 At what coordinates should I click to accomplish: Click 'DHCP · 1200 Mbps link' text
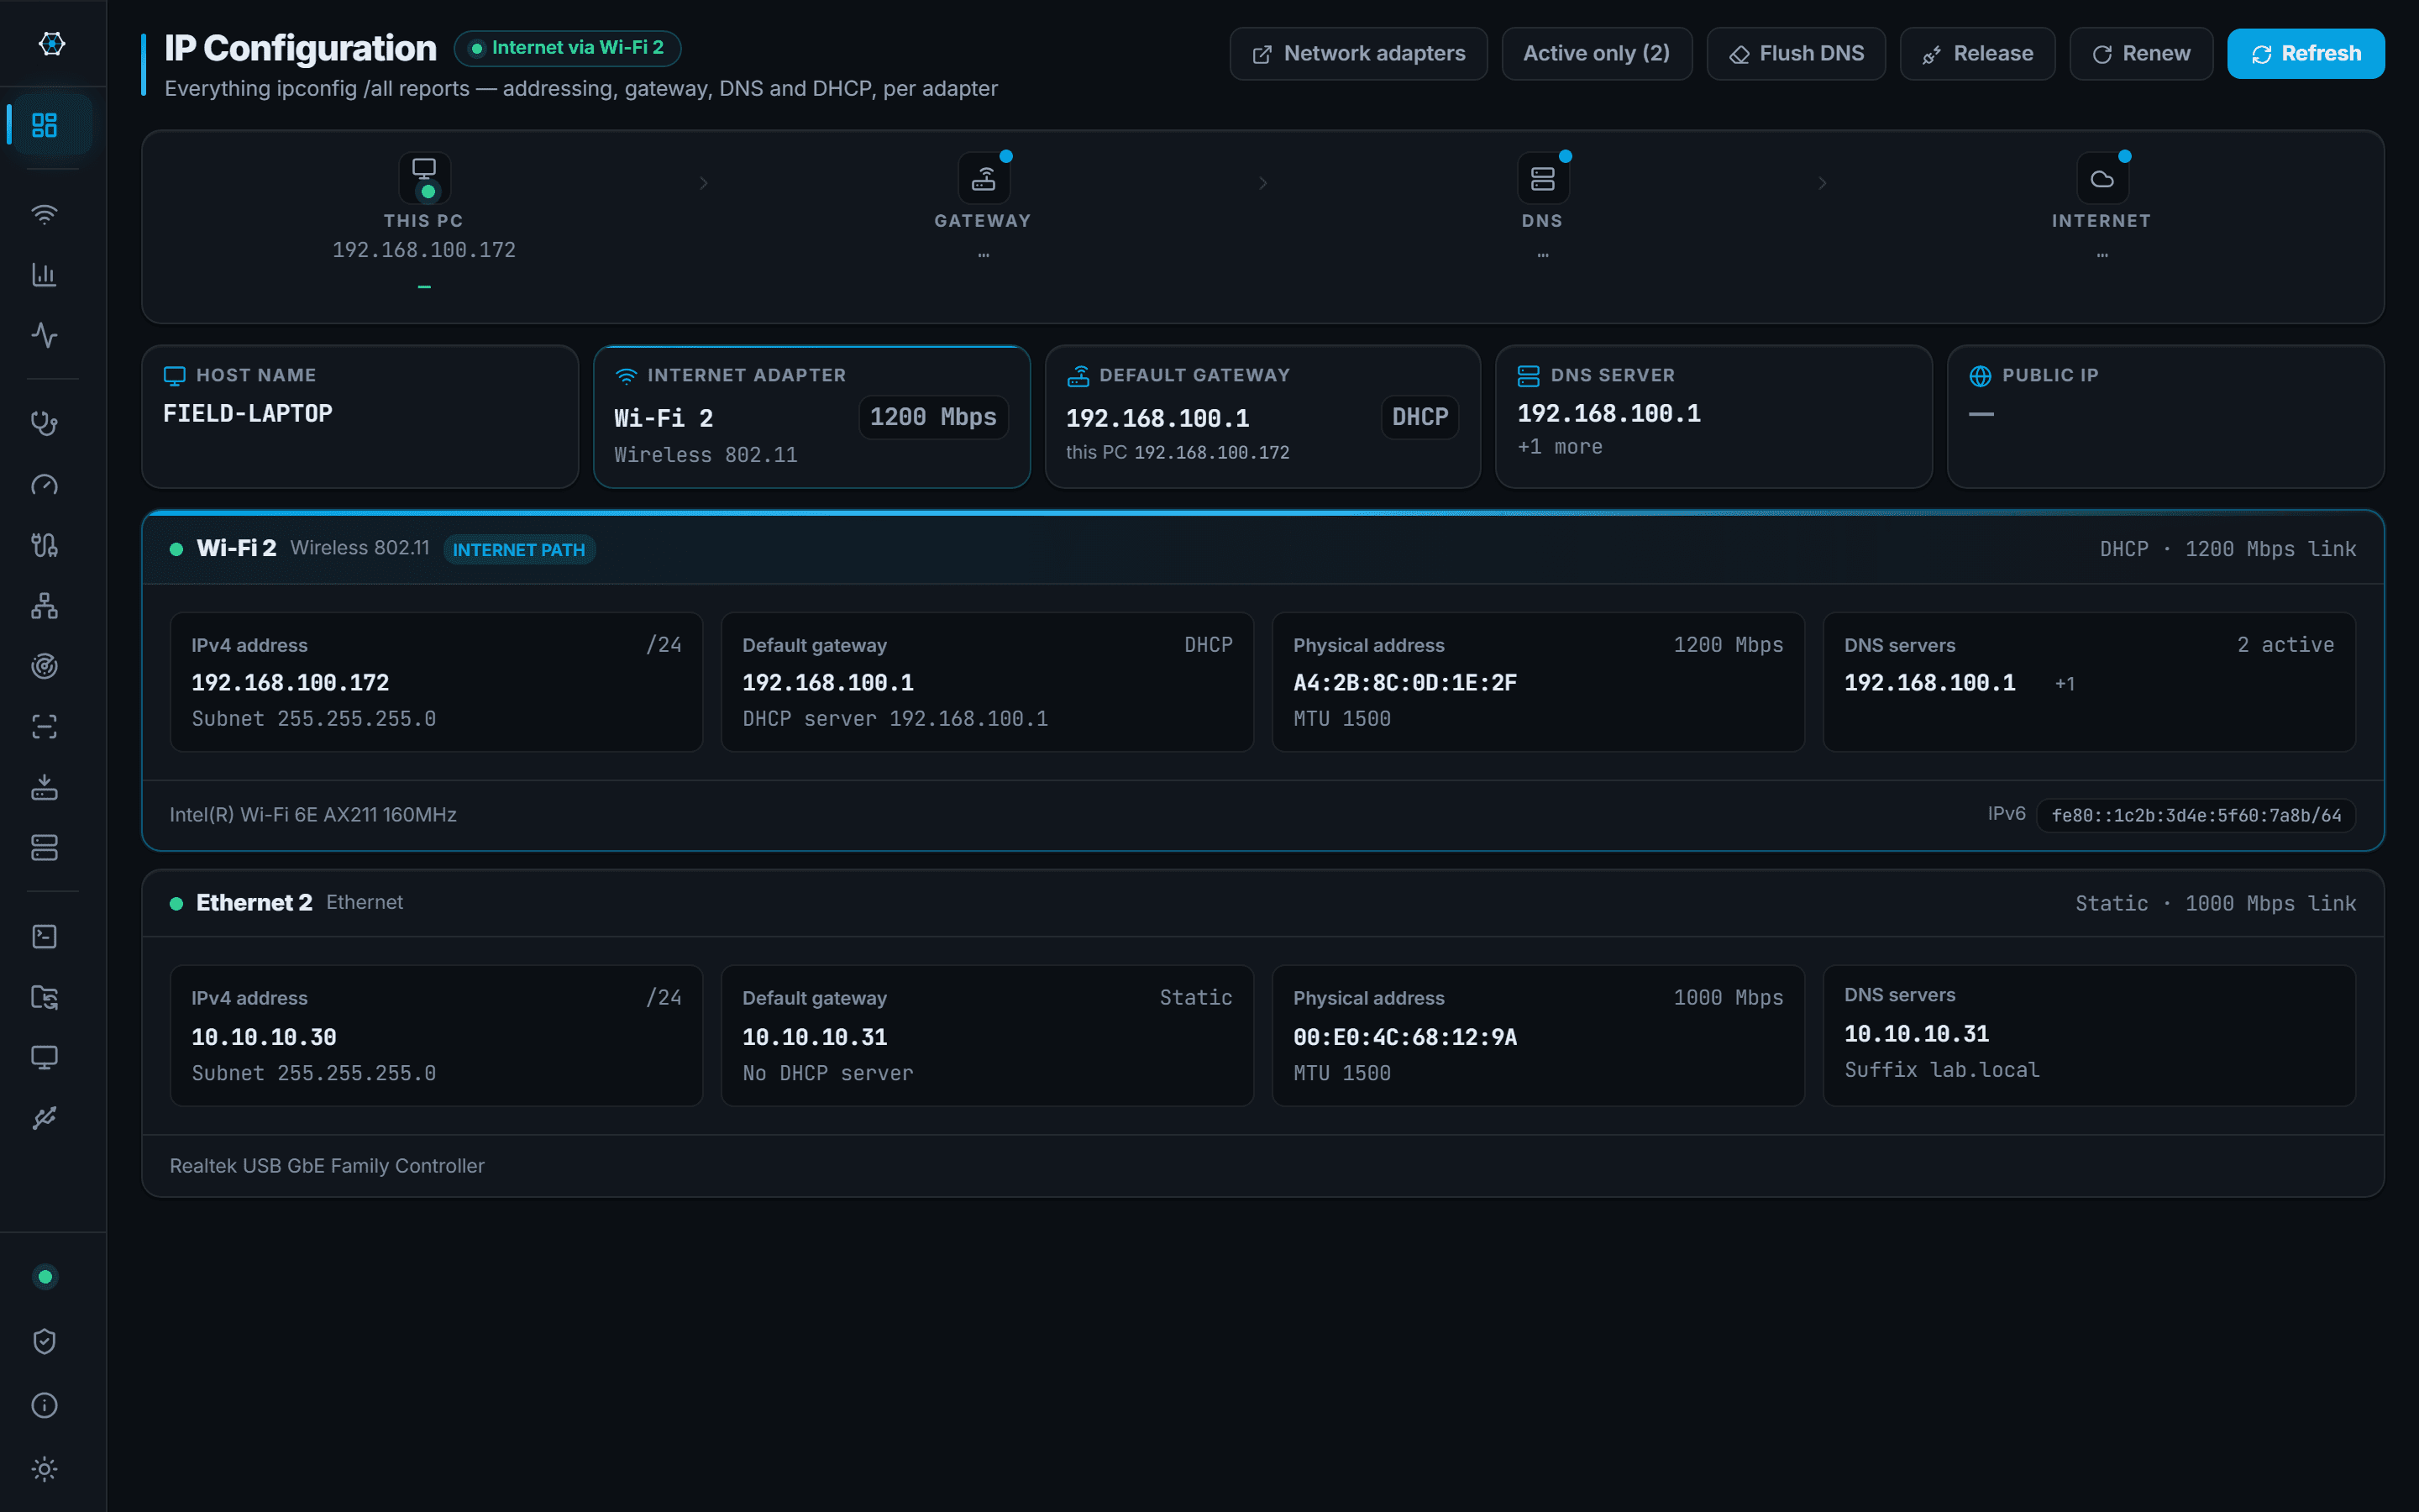[2228, 549]
